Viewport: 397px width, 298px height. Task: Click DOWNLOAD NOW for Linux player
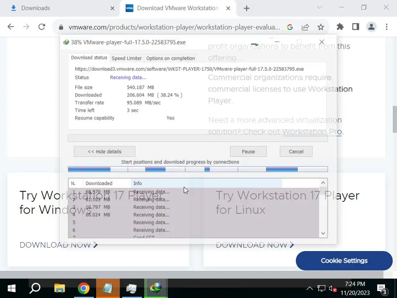pos(255,245)
